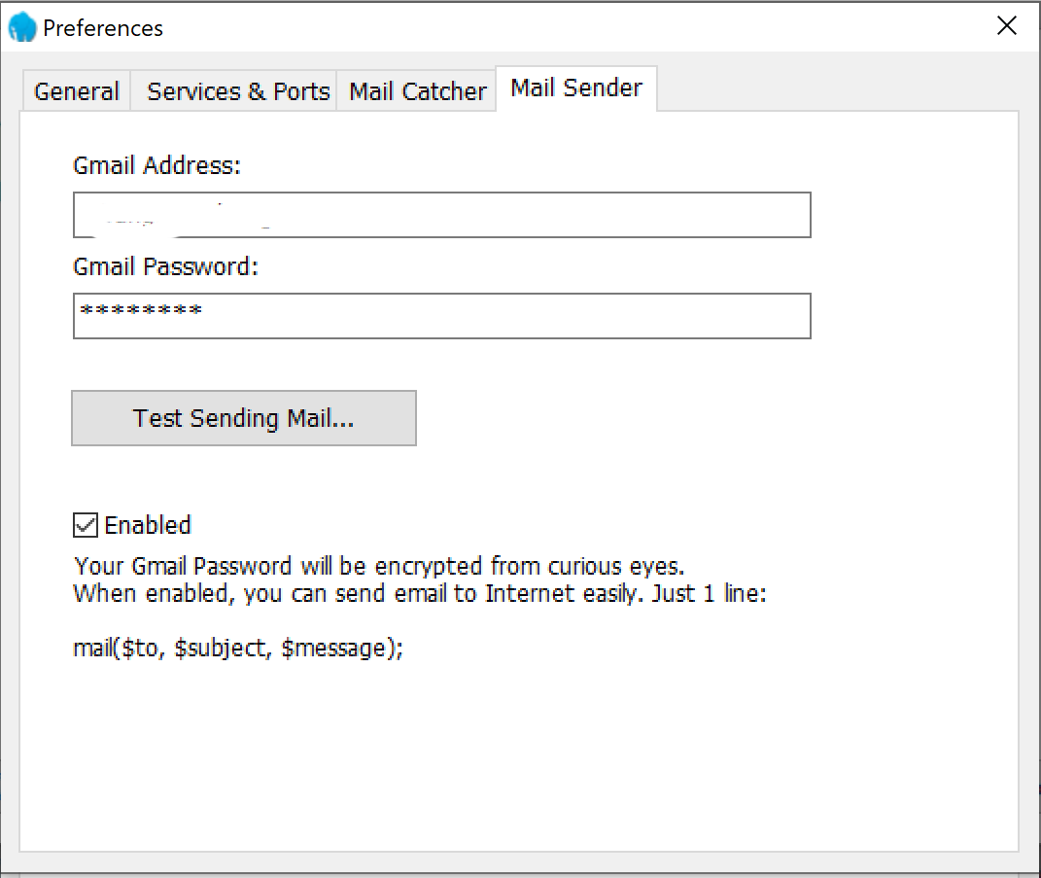The height and width of the screenshot is (878, 1041).
Task: Click the masked asterisks in the password box
Action: pyautogui.click(x=141, y=313)
